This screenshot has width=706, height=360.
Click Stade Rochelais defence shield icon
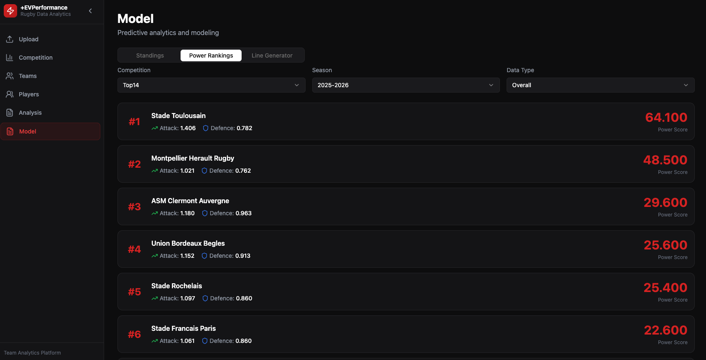[205, 298]
